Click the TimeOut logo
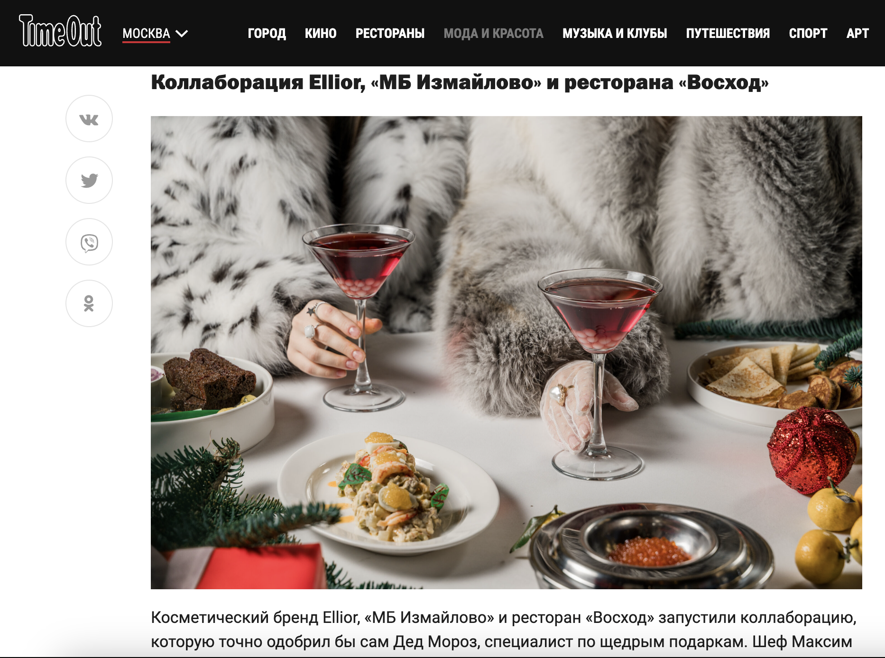Screen dimensions: 885x658 tap(60, 31)
